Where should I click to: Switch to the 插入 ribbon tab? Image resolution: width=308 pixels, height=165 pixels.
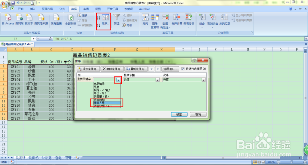click(x=33, y=9)
